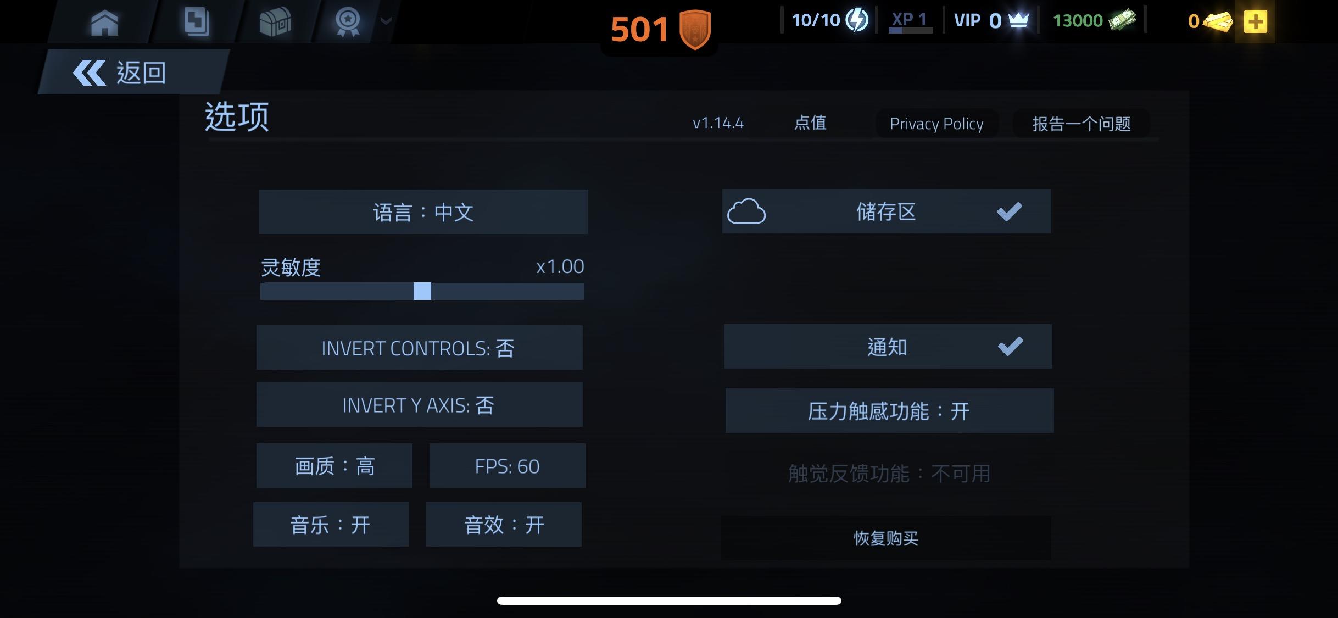Image resolution: width=1338 pixels, height=618 pixels.
Task: Add gold with the yellow plus button
Action: pyautogui.click(x=1255, y=22)
